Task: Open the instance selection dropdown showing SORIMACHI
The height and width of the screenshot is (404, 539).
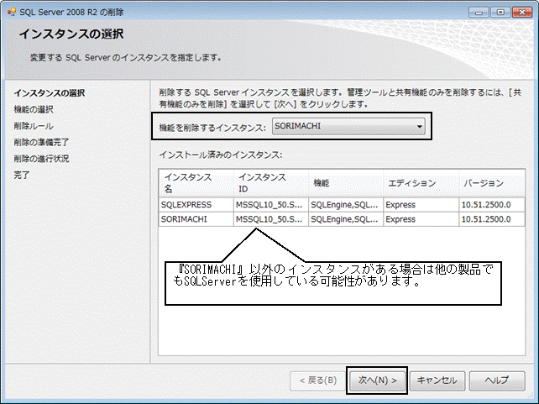Action: 348,126
